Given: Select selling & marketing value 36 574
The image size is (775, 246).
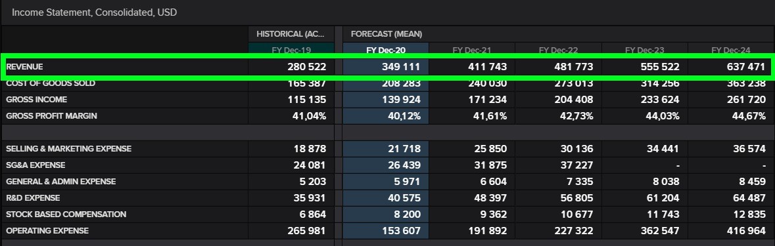Looking at the screenshot, I should [x=749, y=148].
